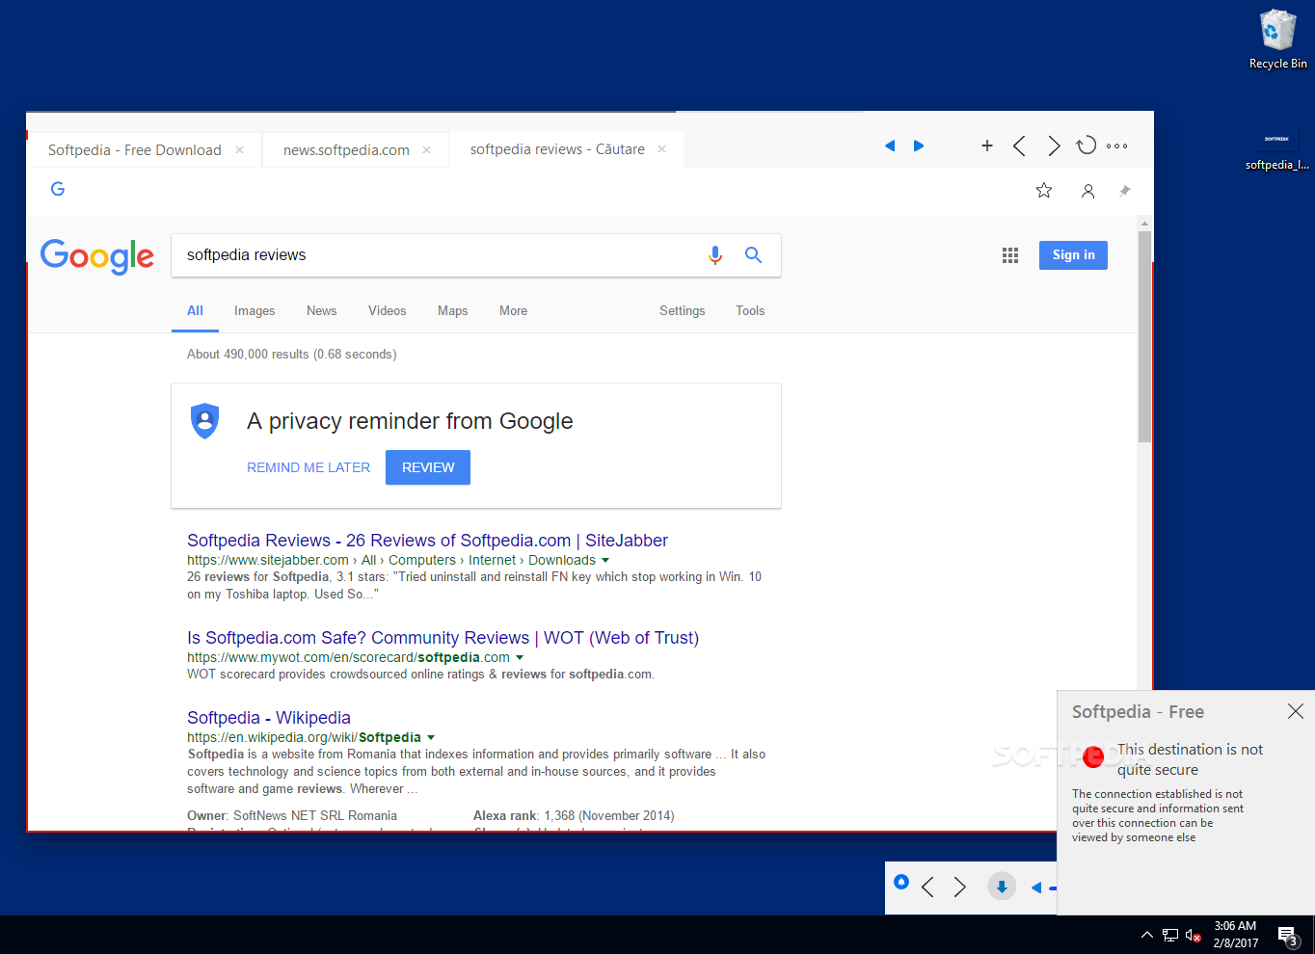Click the blue right triangle in tab bar

[x=919, y=146]
